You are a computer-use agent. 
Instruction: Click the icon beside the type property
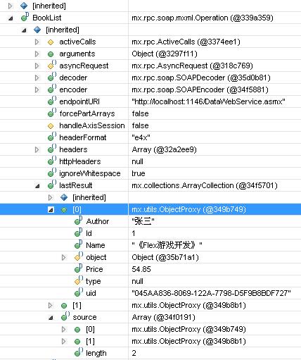tap(78, 280)
